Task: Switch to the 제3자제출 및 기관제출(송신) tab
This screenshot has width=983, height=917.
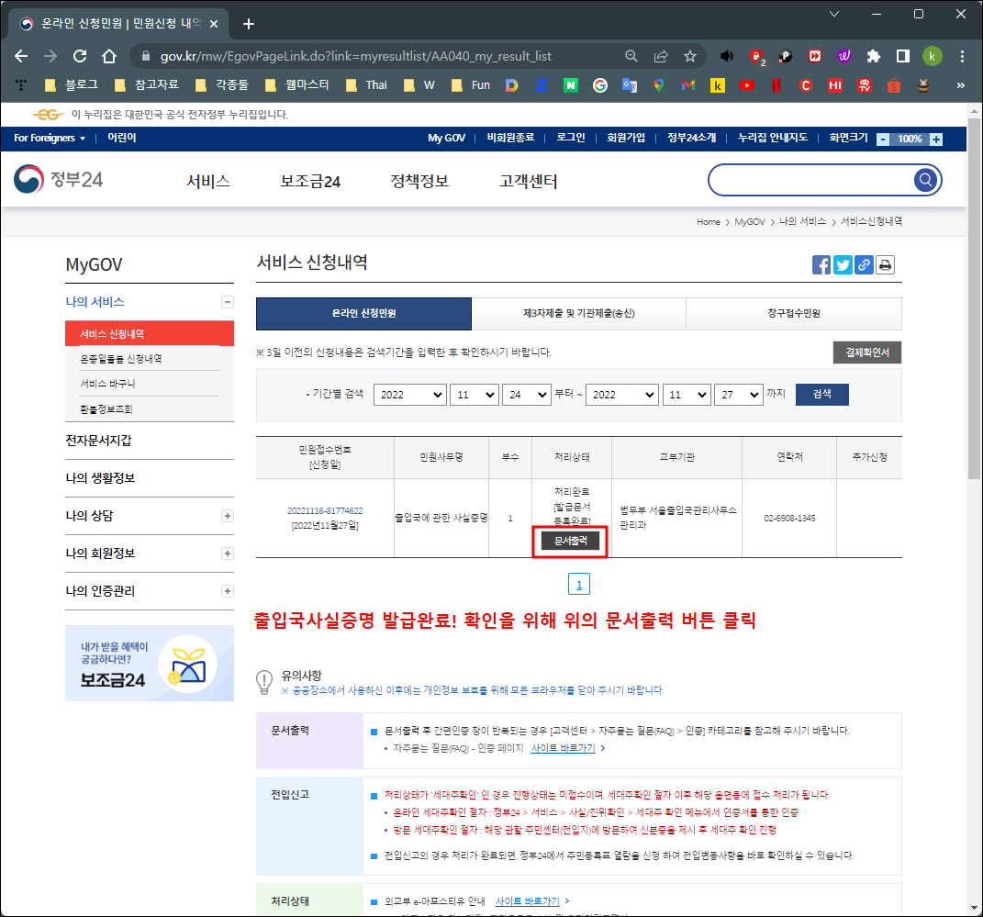Action: [579, 313]
